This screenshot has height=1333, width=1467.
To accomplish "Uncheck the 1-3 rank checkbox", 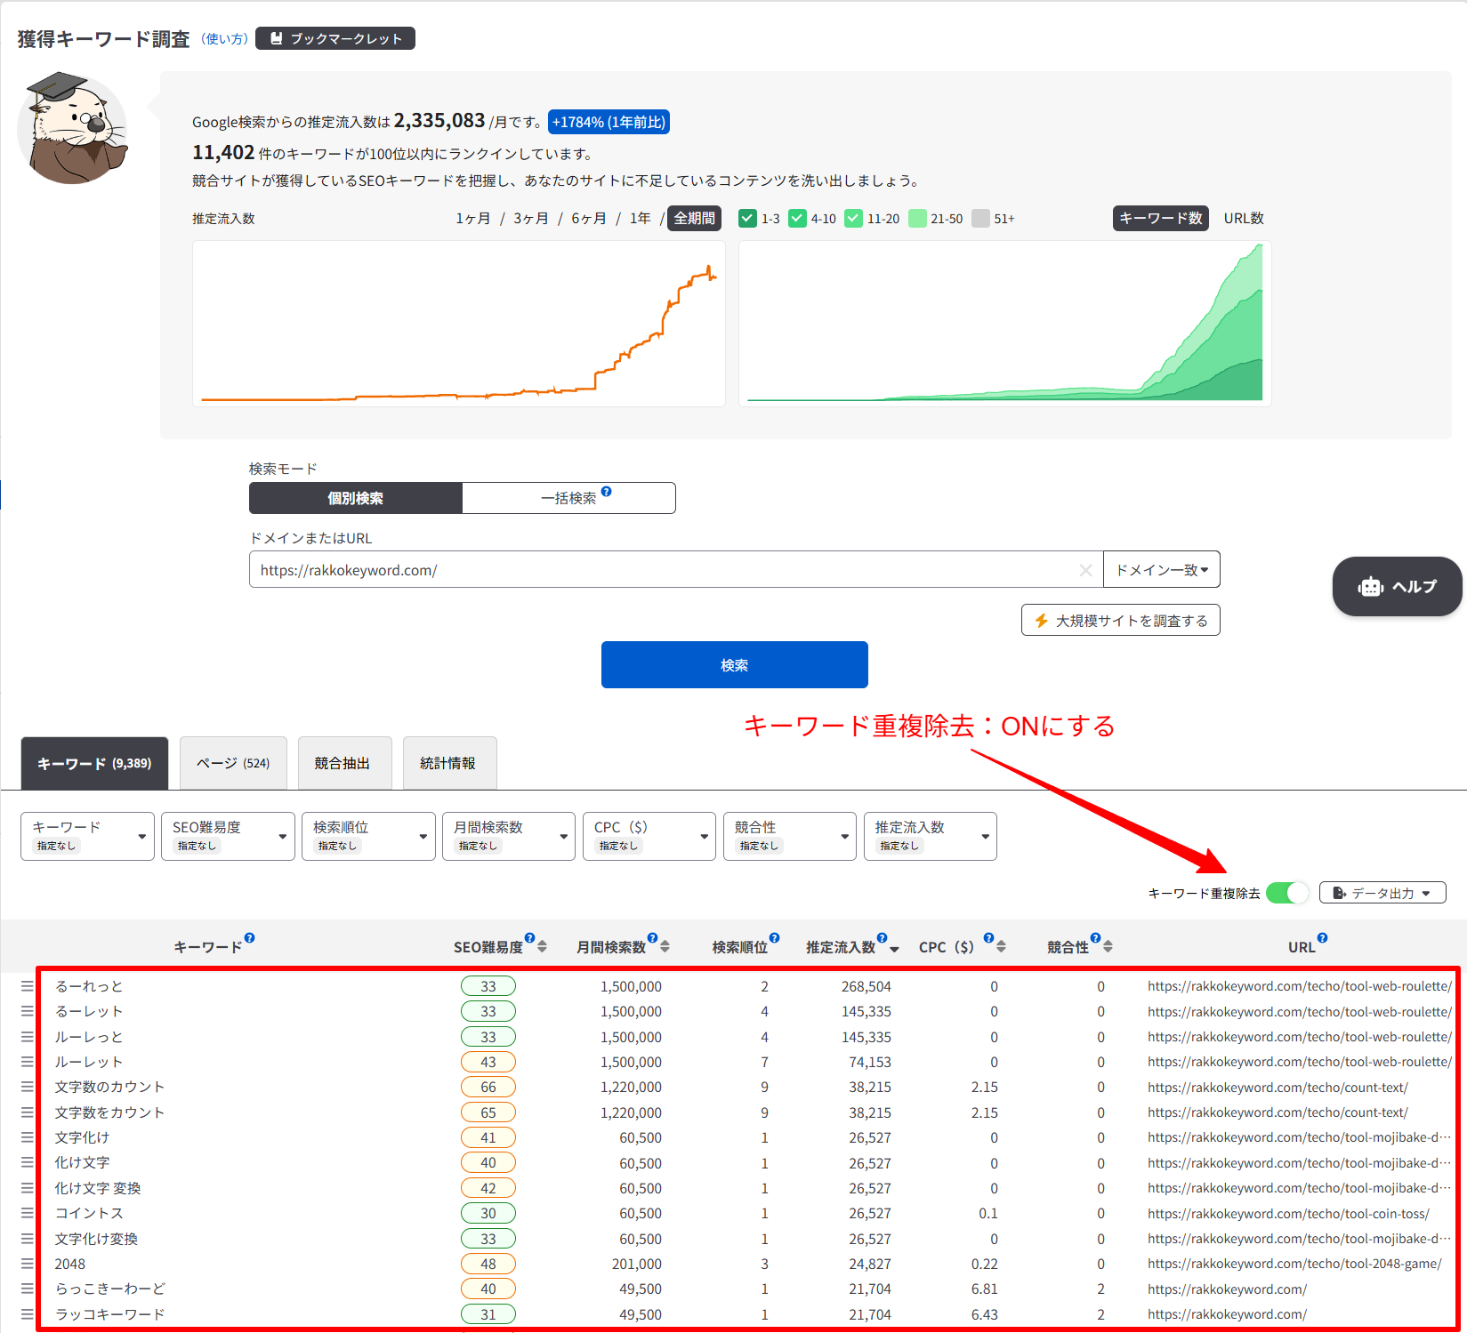I will click(748, 218).
